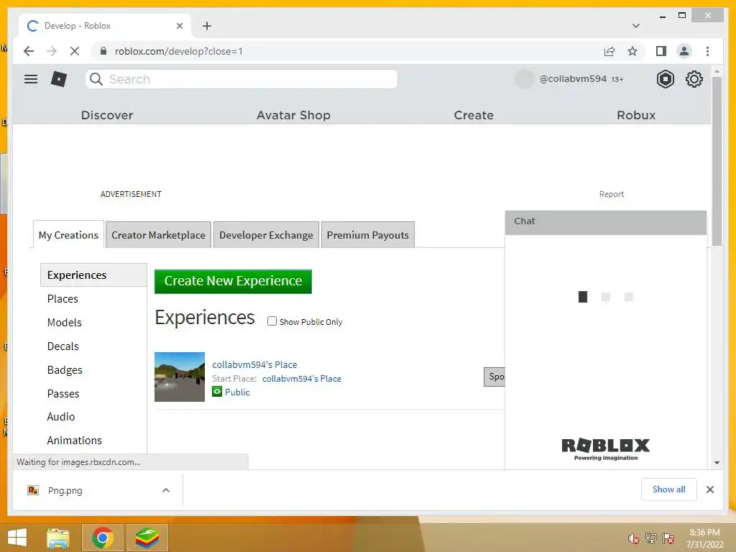Open Developer Exchange tab
Screen dimensions: 736x552
(x=266, y=235)
